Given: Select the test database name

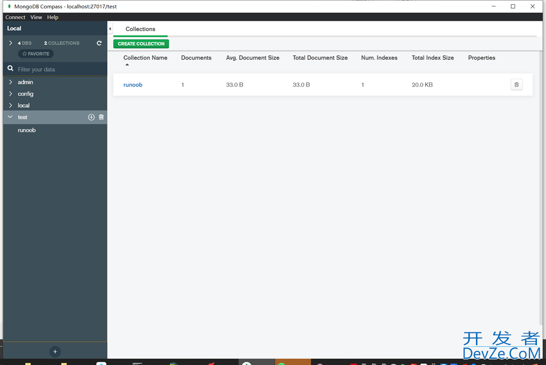Looking at the screenshot, I should 22,117.
